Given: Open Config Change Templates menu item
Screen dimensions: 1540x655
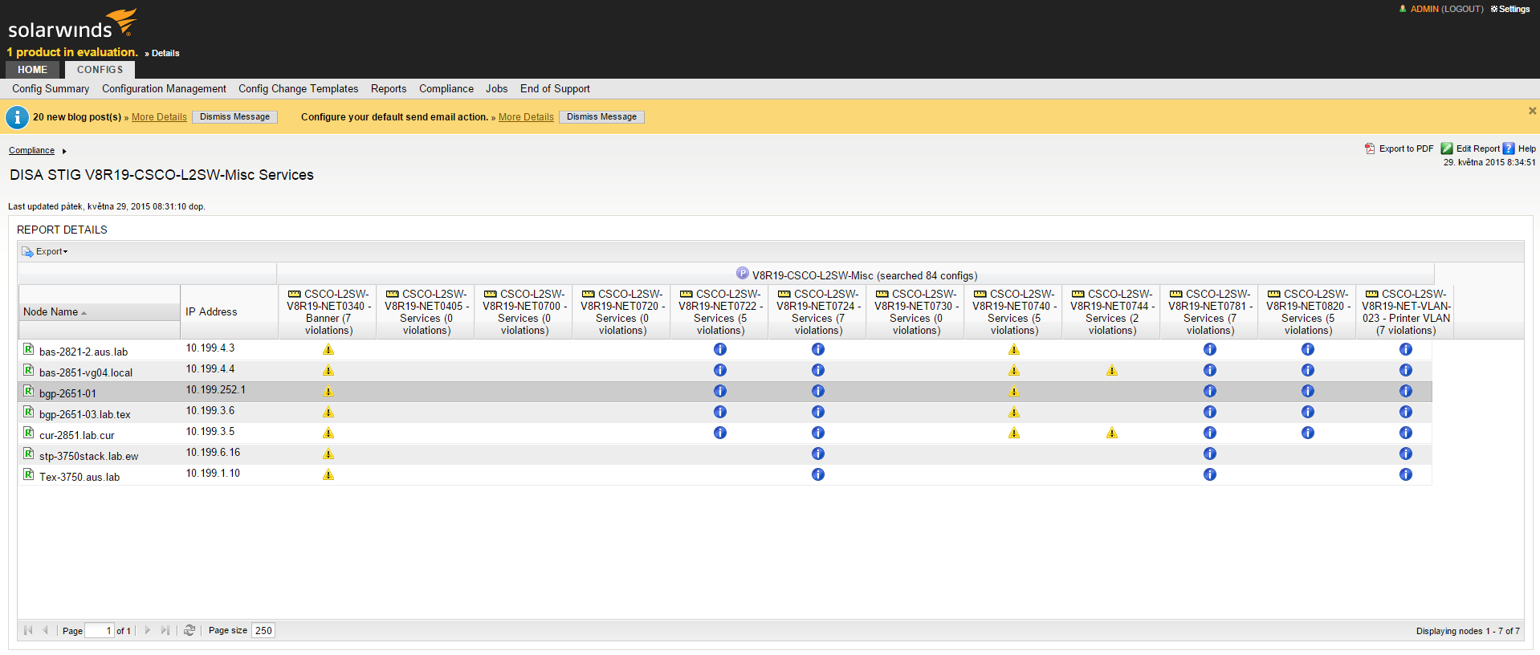Looking at the screenshot, I should click(x=299, y=89).
